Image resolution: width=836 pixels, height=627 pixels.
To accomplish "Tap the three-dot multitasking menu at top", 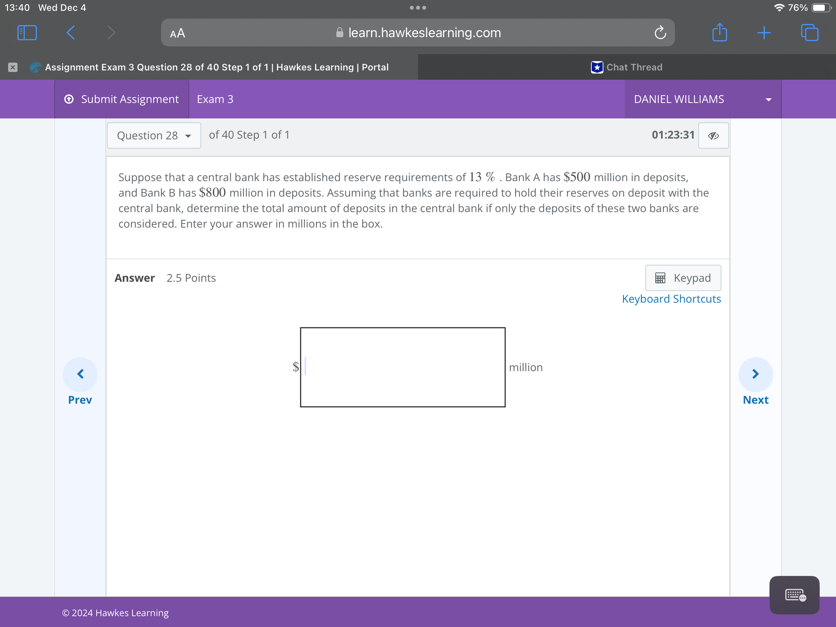I will pyautogui.click(x=418, y=8).
